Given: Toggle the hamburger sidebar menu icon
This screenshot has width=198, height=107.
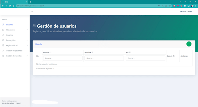Looking at the screenshot, I should tap(32, 11).
